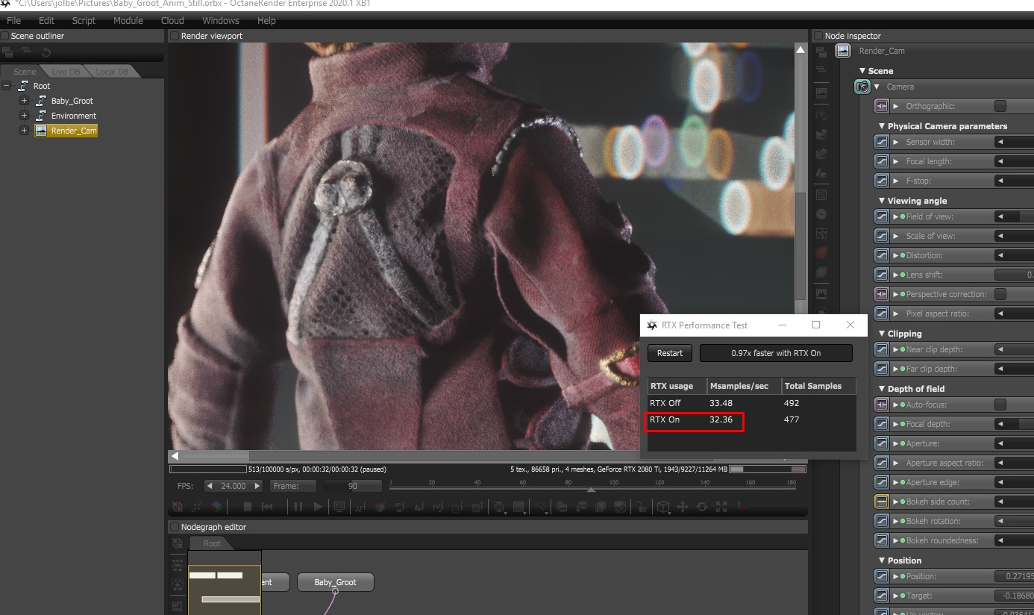Click the camera node icon beside Camera
The image size is (1034, 615).
click(862, 87)
